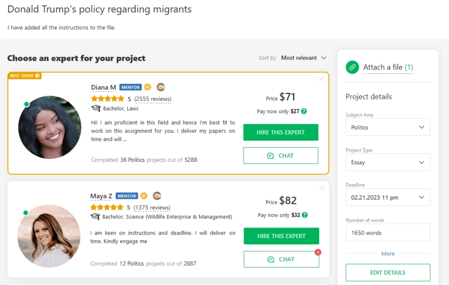This screenshot has width=449, height=285.
Task: Dismiss Diana M's offer card
Action: 322,79
